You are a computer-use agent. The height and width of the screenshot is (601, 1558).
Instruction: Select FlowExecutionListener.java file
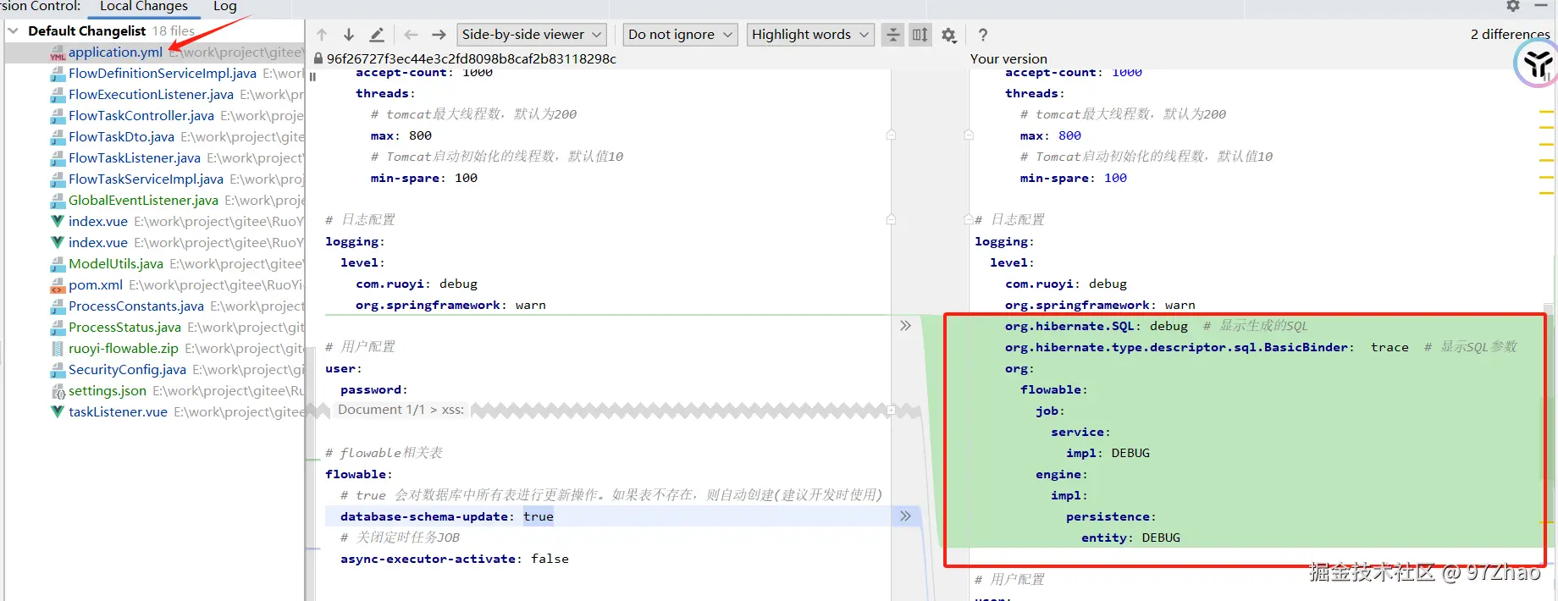coord(151,94)
